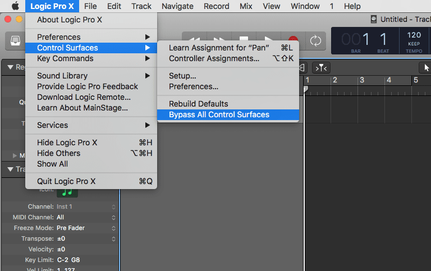Click the green music notes track icon
Viewport: 431px width, 271px height.
(x=67, y=193)
